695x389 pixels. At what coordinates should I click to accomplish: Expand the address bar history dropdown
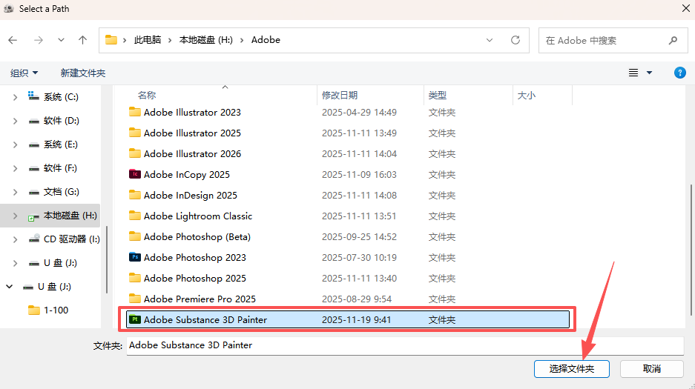(x=490, y=40)
